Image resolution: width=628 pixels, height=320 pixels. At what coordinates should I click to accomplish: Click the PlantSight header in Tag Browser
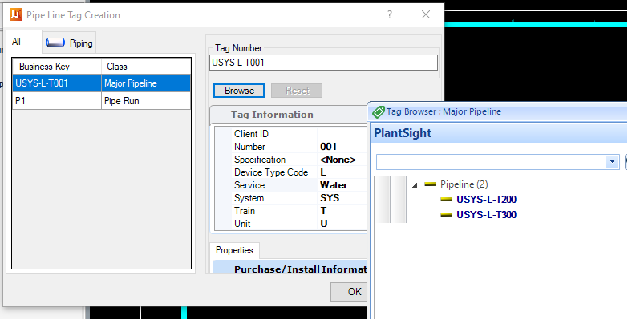pos(403,133)
